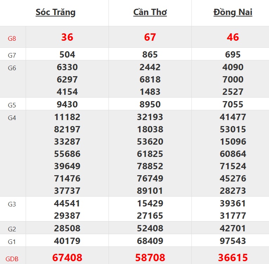Click Đồng Nai special prize number 36615

pos(233,258)
